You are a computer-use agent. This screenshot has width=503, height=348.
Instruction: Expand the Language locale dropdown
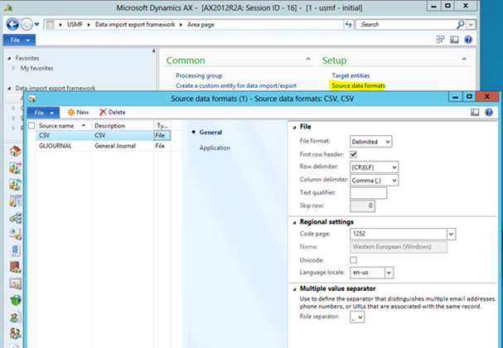pyautogui.click(x=372, y=272)
